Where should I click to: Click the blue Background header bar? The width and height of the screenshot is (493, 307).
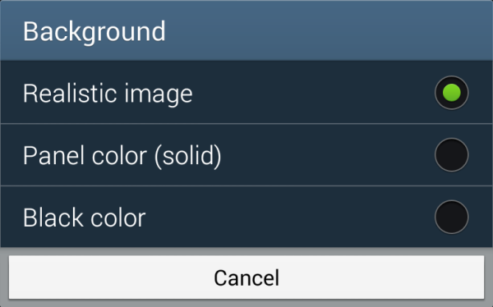coord(246,30)
